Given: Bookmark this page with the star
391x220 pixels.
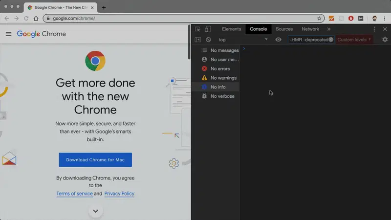Looking at the screenshot, I should [x=319, y=19].
